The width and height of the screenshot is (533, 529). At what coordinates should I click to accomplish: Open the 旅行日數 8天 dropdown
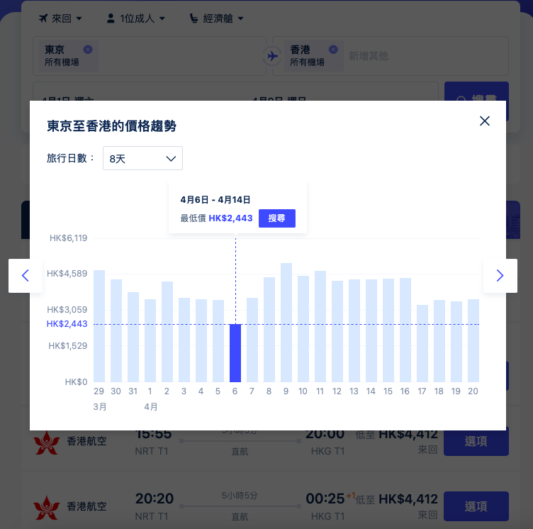pos(142,158)
